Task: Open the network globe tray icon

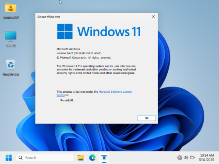Action: coord(180,157)
